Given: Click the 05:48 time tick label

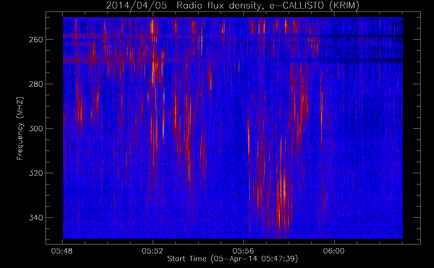Looking at the screenshot, I should (x=62, y=251).
